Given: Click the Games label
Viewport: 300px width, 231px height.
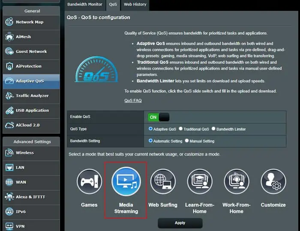Looking at the screenshot, I should 89,205.
